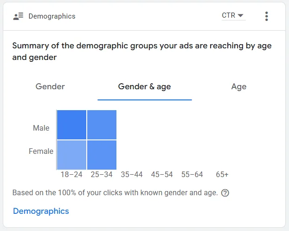This screenshot has width=289, height=231.
Task: Click the 65+ age axis label
Action: (x=222, y=175)
